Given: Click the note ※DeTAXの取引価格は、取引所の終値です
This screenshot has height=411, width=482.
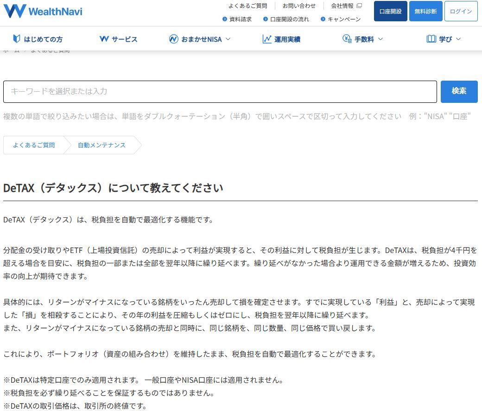Looking at the screenshot, I should (x=75, y=406).
